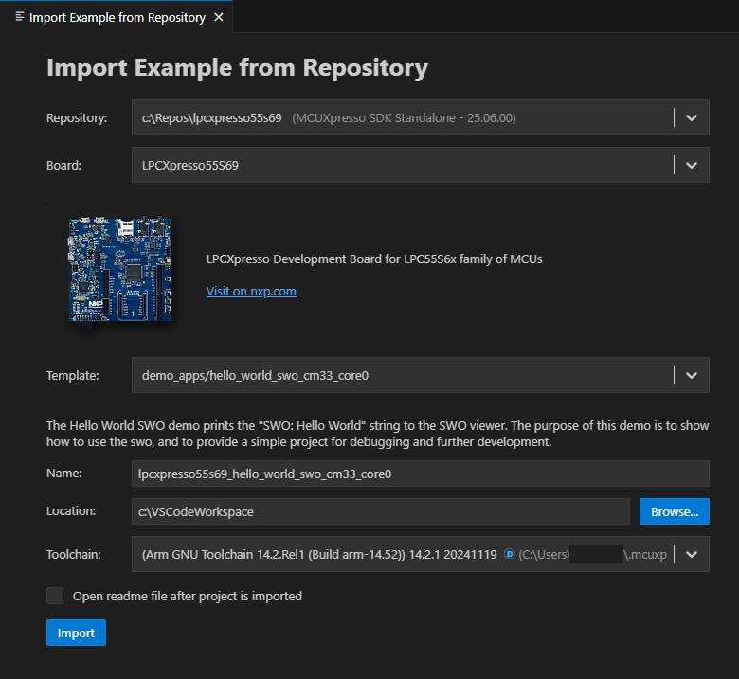Close the Import Example from Repository tab

click(219, 17)
